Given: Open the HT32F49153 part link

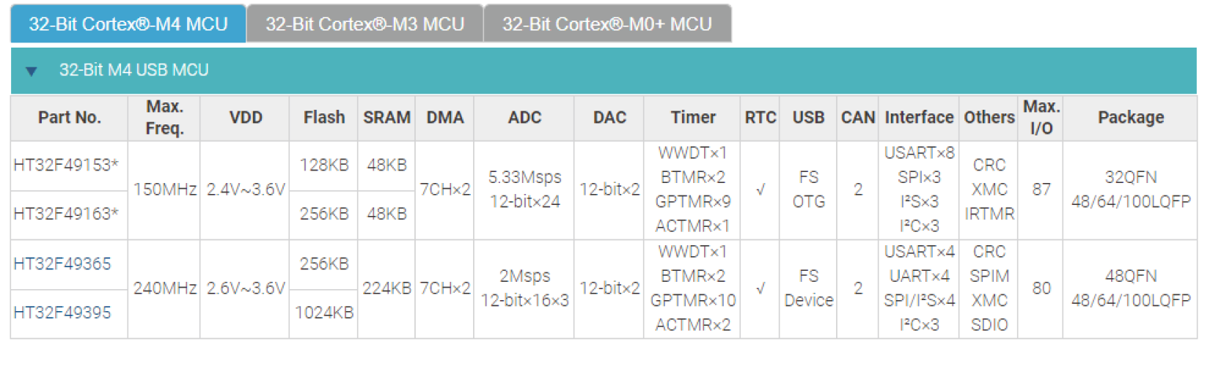Looking at the screenshot, I should click(65, 165).
